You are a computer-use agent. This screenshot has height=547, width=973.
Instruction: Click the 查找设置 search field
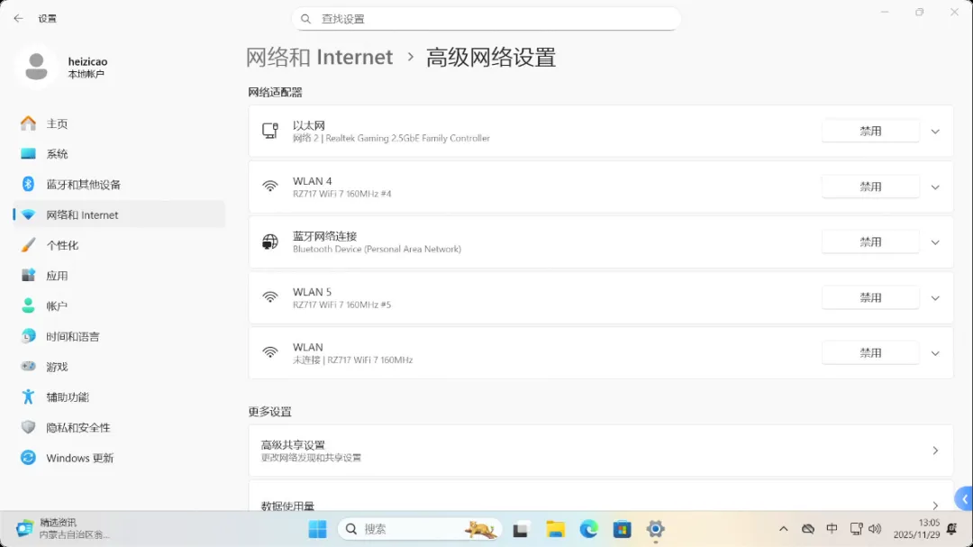tap(496, 19)
